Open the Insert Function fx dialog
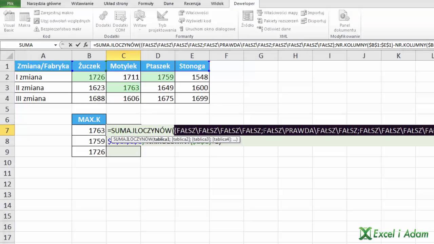 [85, 45]
